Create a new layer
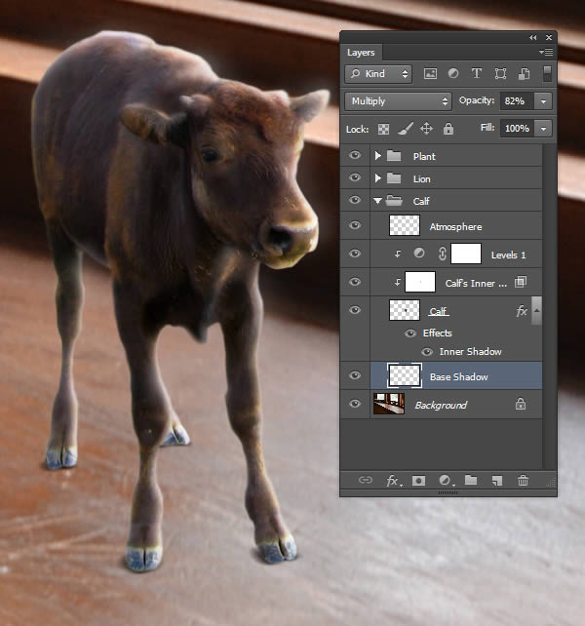 click(496, 481)
